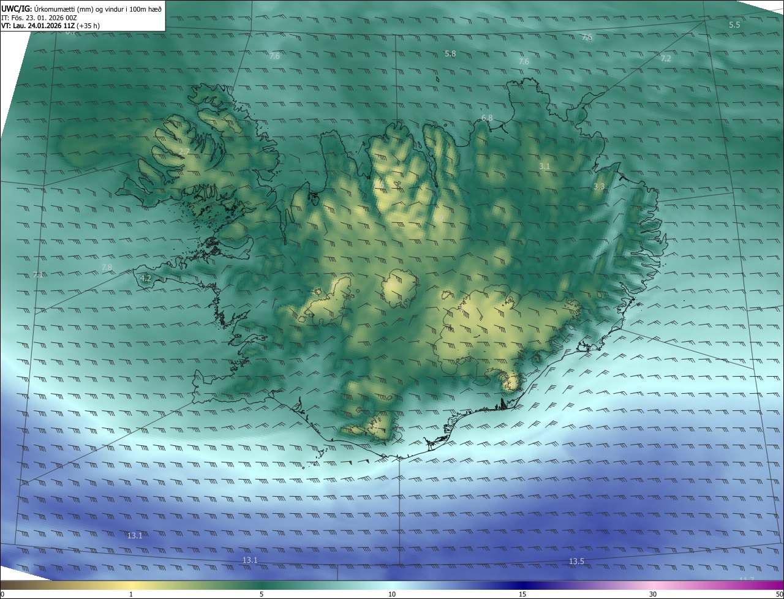The image size is (784, 599).
Task: Click the 5.5 value label on the map
Action: point(734,24)
